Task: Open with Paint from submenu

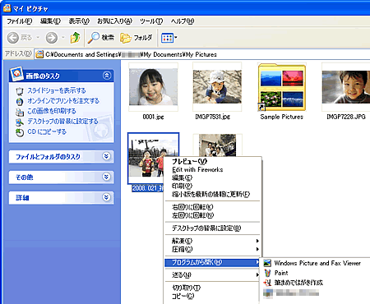Action: tap(316, 273)
